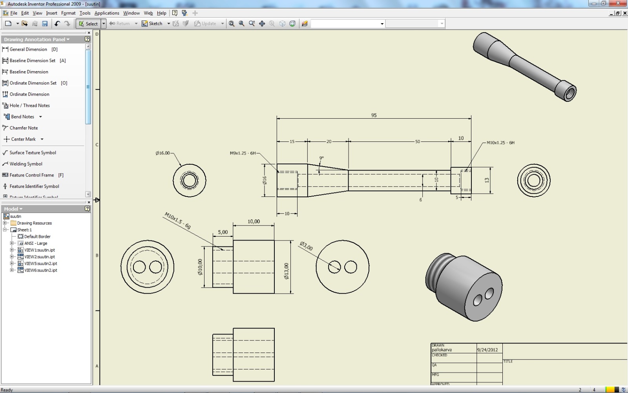Select the General Dimension tool
Viewport: 628px width, 393px height.
tap(28, 50)
